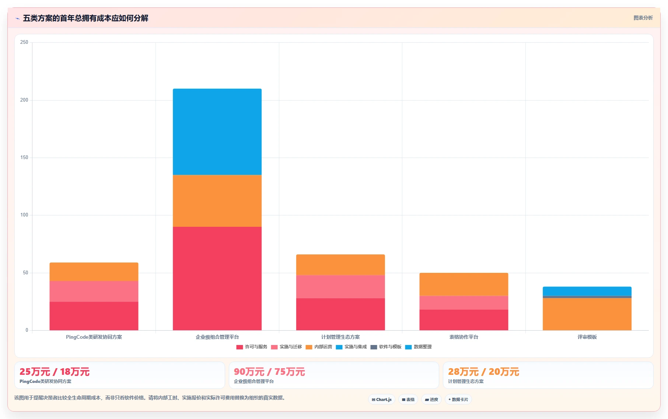Select the 90万元 / 75万元 企业级组合管理平台 card
This screenshot has height=419, width=668.
pyautogui.click(x=334, y=375)
